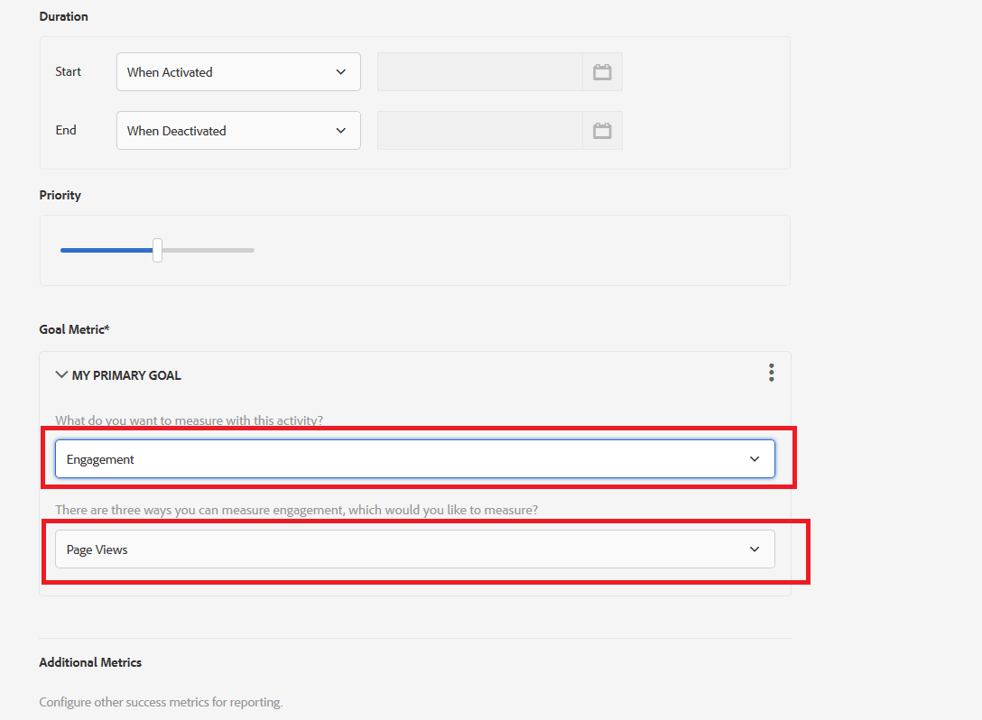Click the down arrow on the Page Views field
Image resolution: width=982 pixels, height=720 pixels.
pos(755,549)
